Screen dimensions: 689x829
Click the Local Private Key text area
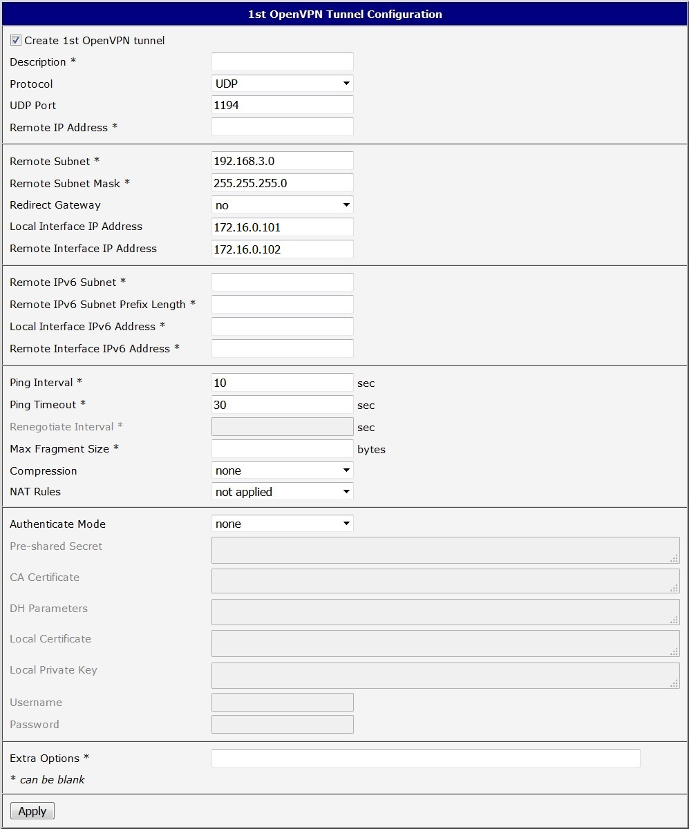coord(446,676)
